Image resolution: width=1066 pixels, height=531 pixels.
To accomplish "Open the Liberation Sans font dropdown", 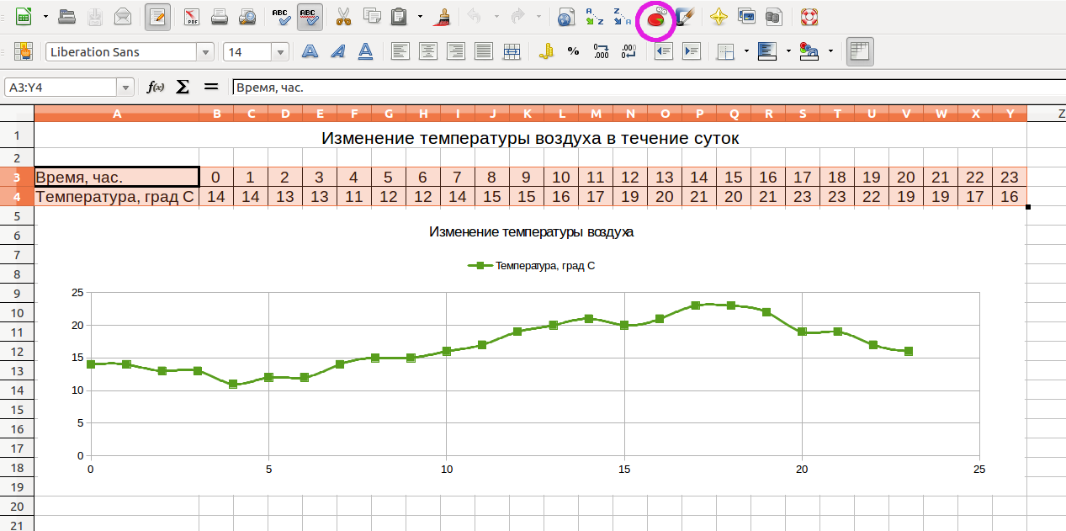I will pyautogui.click(x=205, y=52).
